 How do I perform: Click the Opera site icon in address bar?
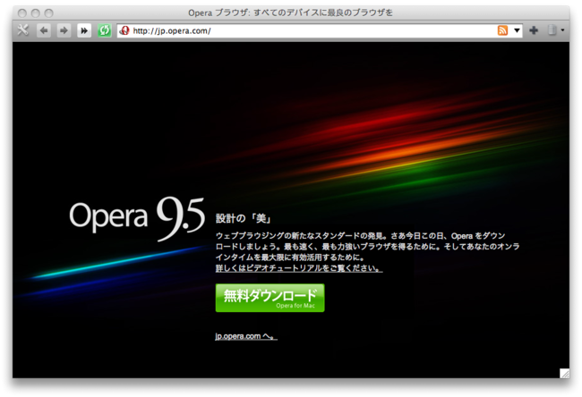click(x=124, y=30)
